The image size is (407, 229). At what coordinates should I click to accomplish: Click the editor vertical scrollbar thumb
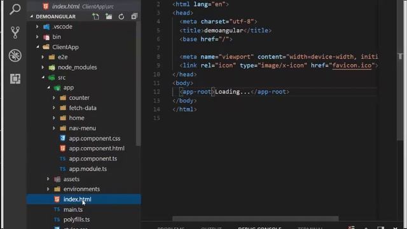pos(400,70)
